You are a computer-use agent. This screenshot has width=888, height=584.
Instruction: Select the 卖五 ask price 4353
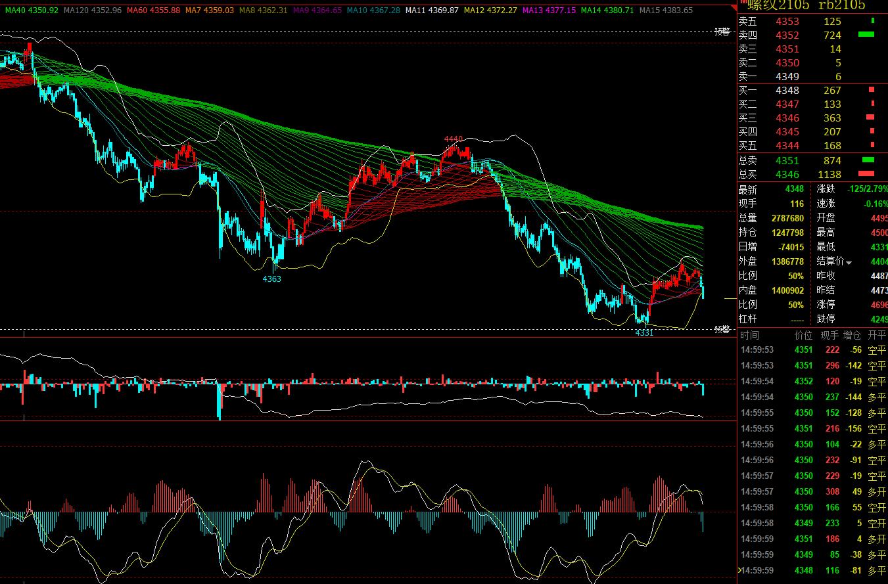pos(787,22)
